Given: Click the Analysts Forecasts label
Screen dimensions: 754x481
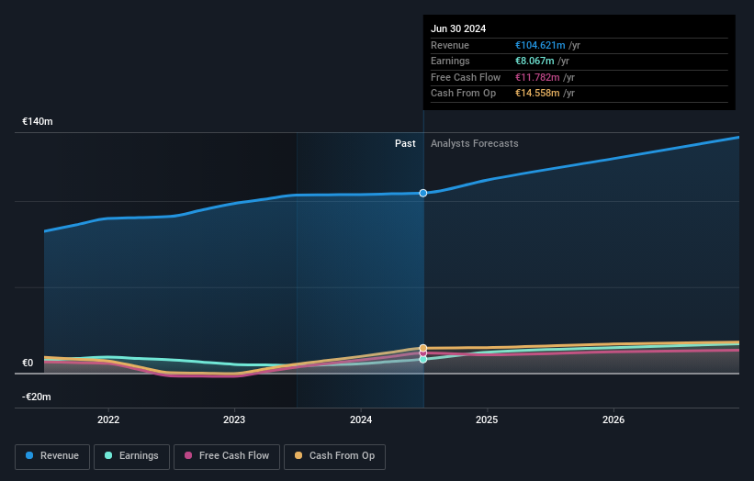Looking at the screenshot, I should coord(474,144).
